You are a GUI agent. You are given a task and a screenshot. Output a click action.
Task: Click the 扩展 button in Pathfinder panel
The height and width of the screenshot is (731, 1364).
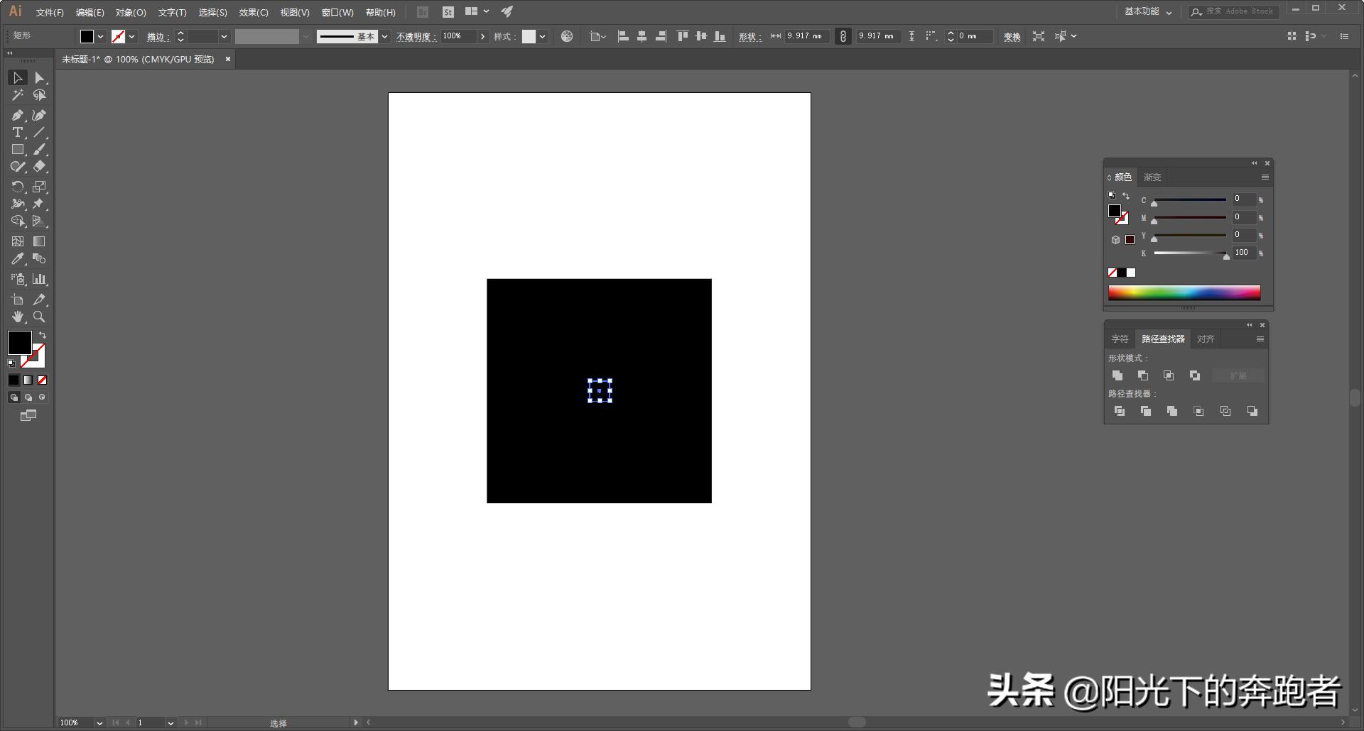click(1238, 375)
